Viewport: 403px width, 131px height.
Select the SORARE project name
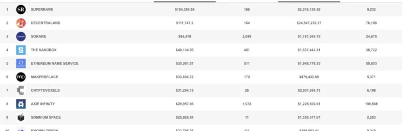click(x=38, y=37)
